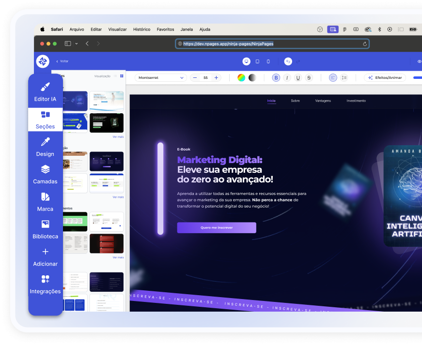This screenshot has width=422, height=345.
Task: Click the Voltar back link
Action: pyautogui.click(x=62, y=61)
